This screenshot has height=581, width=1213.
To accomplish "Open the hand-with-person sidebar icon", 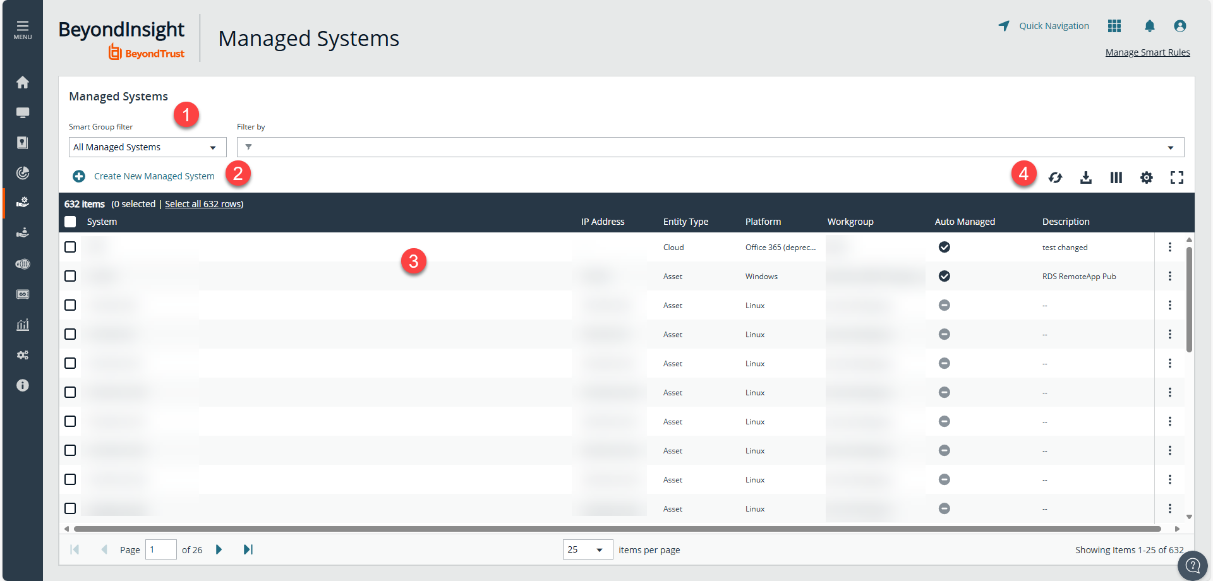I will tap(23, 233).
